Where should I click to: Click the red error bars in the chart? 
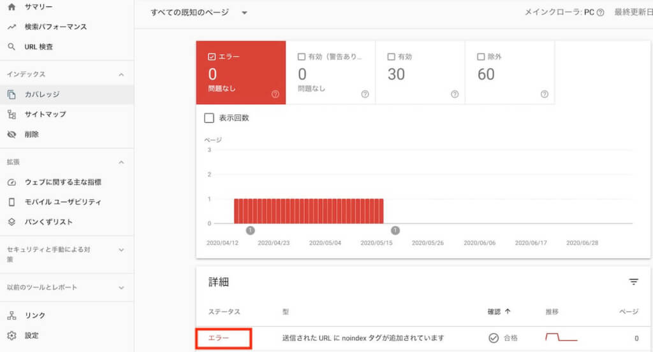point(309,211)
